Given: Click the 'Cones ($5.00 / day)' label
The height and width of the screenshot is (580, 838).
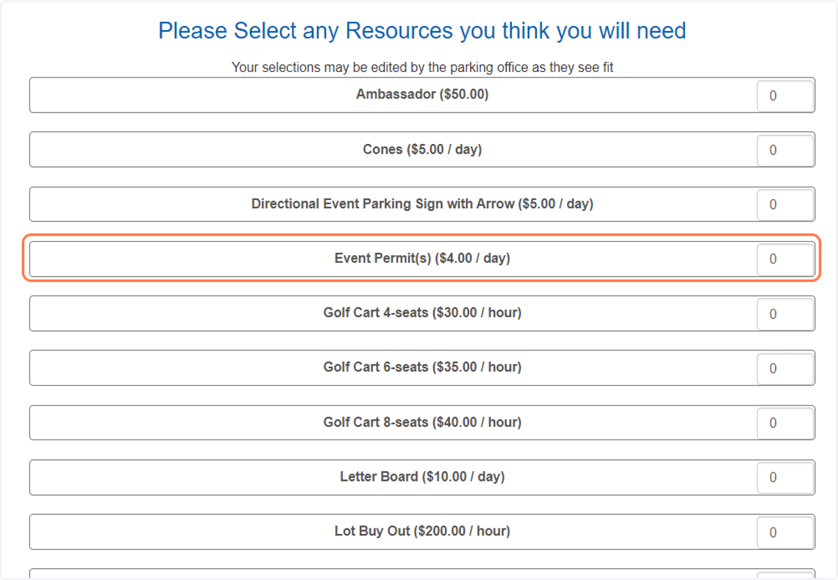Looking at the screenshot, I should point(422,150).
